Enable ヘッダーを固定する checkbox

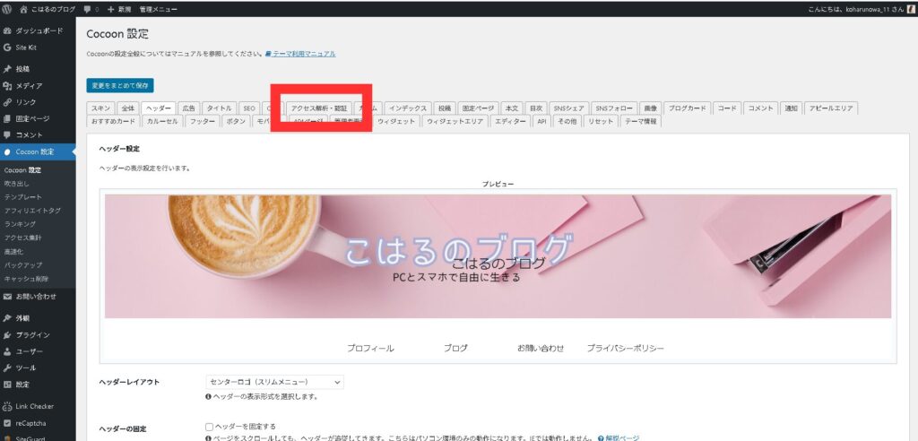pyautogui.click(x=209, y=427)
